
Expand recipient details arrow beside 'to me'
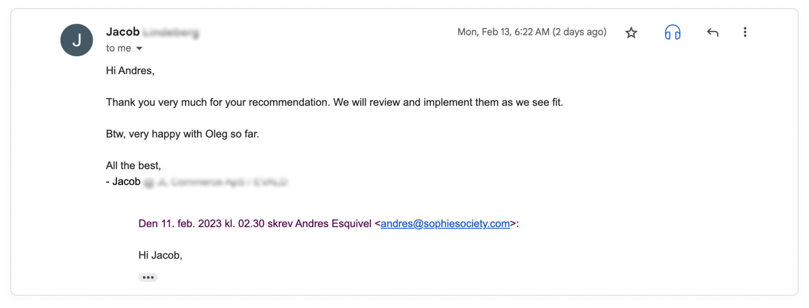point(139,49)
